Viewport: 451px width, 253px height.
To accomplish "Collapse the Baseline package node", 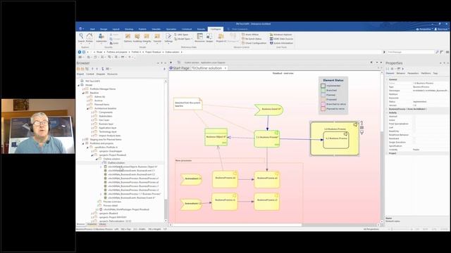I will coord(83,93).
